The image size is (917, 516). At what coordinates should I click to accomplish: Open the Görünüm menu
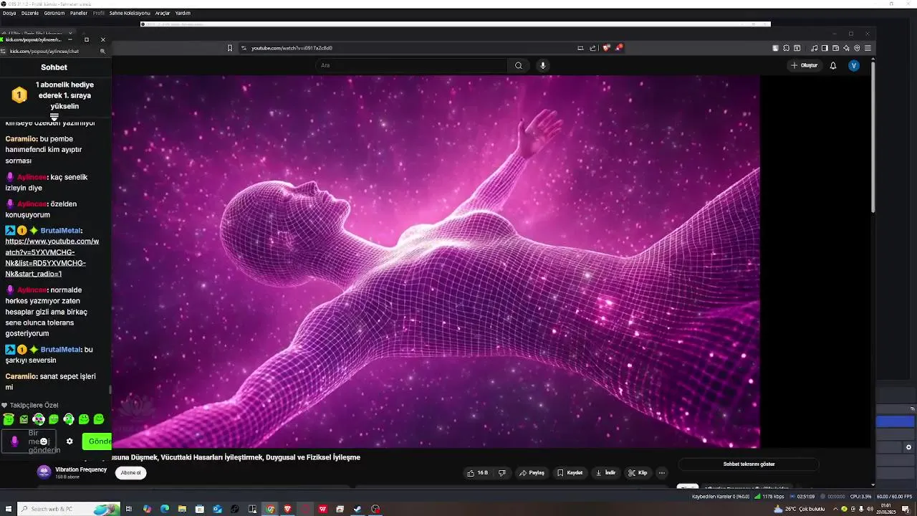coord(54,13)
